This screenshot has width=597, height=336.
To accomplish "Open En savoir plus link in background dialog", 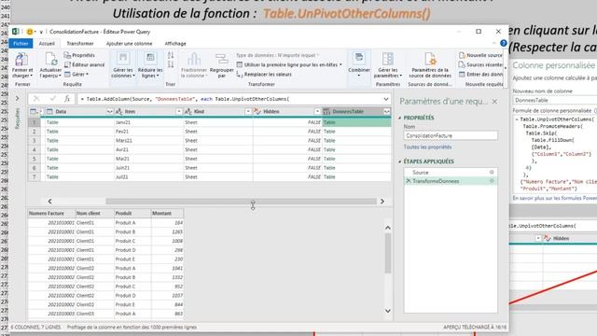I will tap(555, 198).
